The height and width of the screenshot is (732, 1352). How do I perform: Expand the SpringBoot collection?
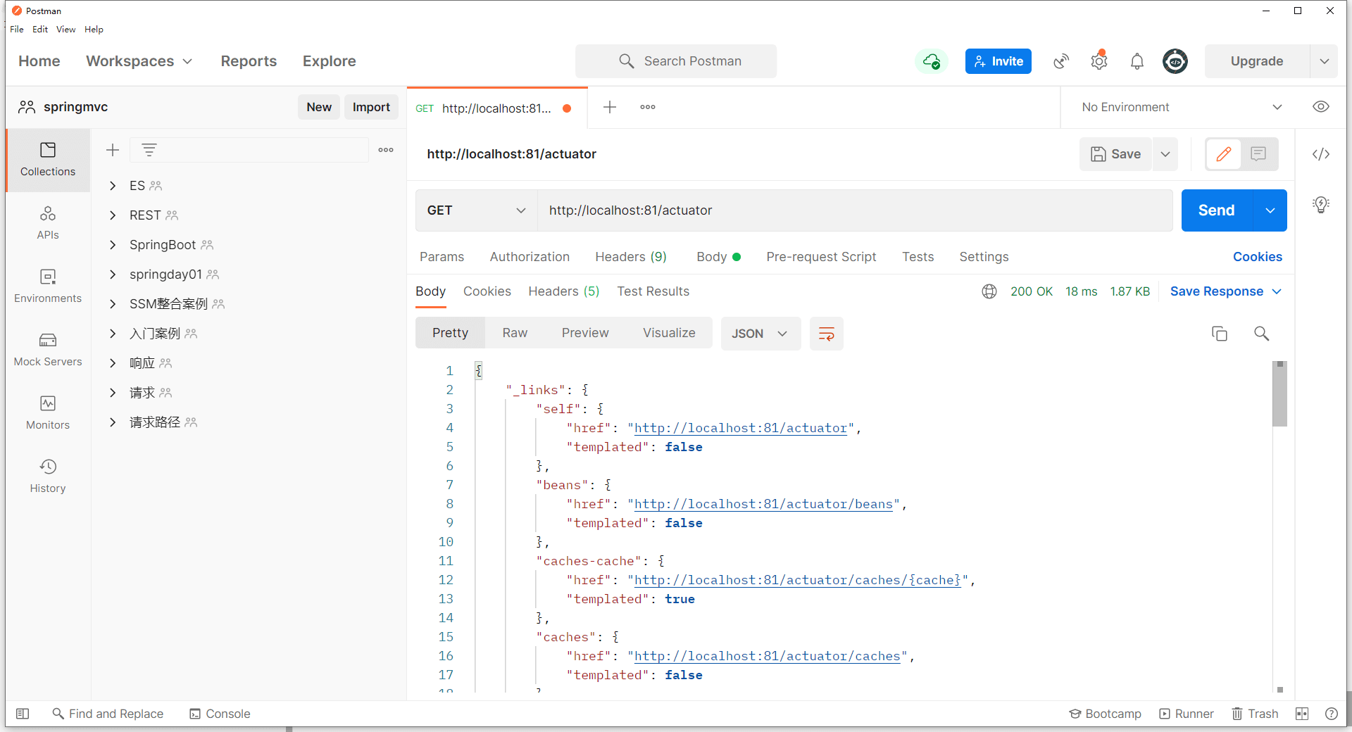coord(113,245)
